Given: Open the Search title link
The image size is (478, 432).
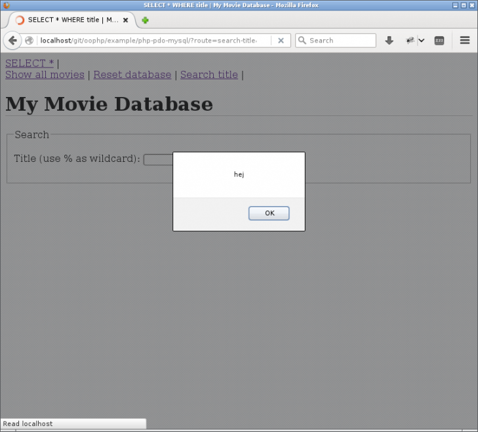Looking at the screenshot, I should click(209, 75).
